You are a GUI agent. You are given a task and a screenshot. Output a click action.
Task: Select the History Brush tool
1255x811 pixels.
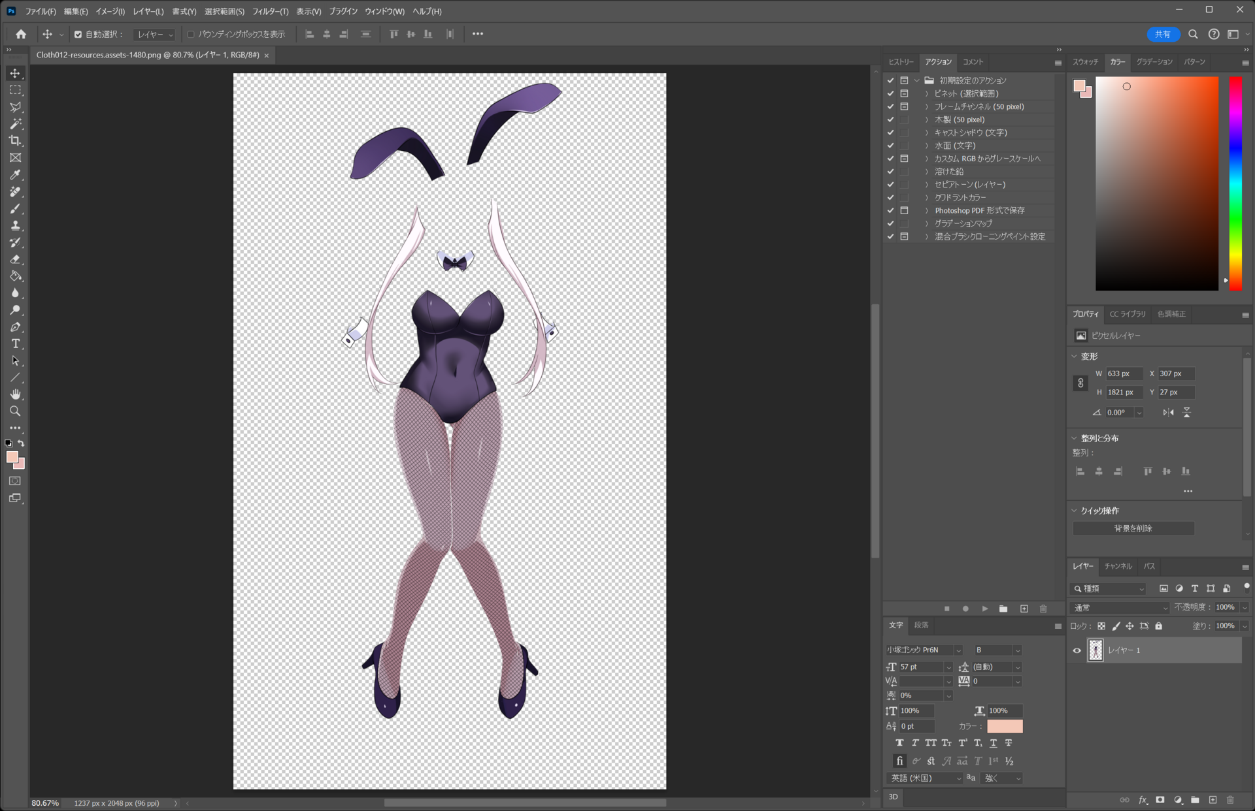tap(15, 243)
